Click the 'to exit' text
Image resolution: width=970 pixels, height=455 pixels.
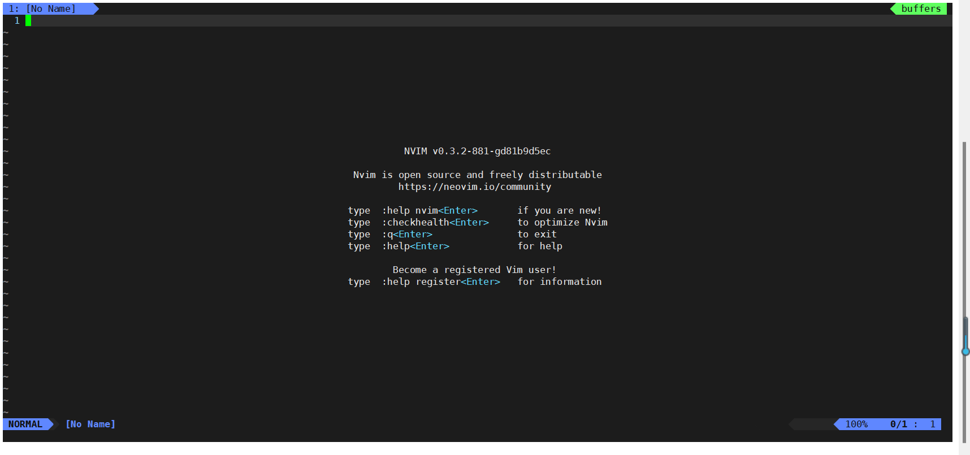[x=537, y=234]
